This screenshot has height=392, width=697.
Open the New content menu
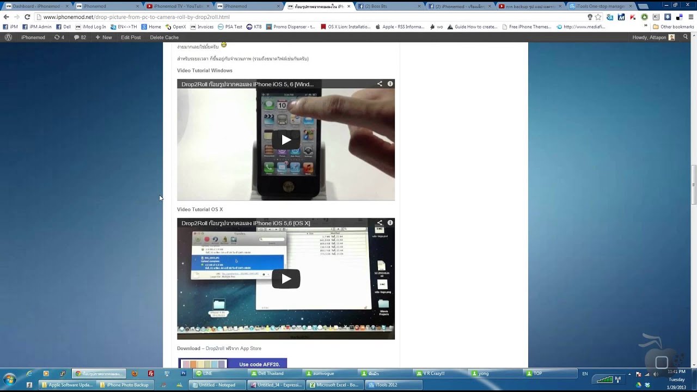(103, 37)
